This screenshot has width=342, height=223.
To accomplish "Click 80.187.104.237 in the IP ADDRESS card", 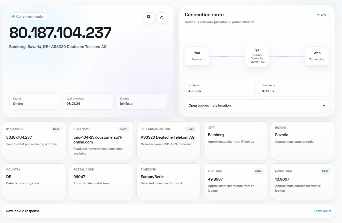I will (19, 137).
